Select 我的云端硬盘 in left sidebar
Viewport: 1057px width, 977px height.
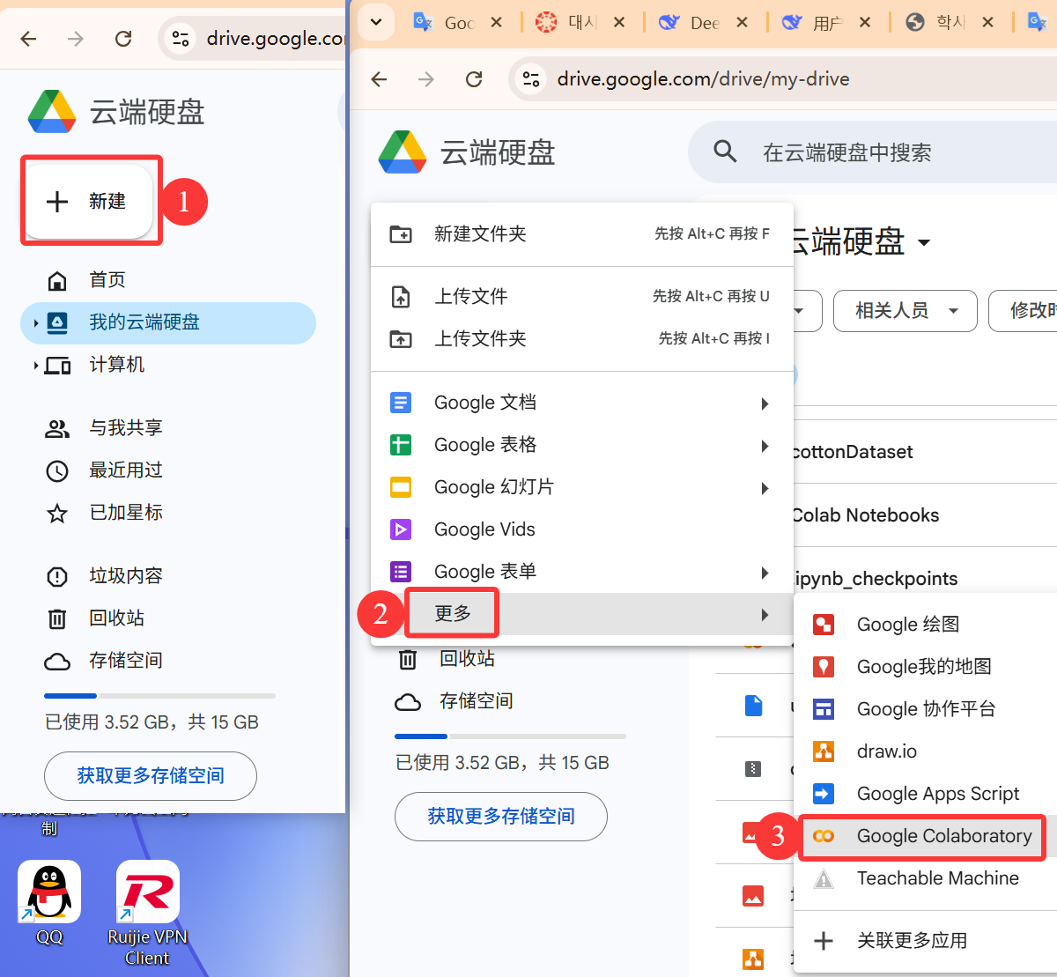pyautogui.click(x=168, y=322)
